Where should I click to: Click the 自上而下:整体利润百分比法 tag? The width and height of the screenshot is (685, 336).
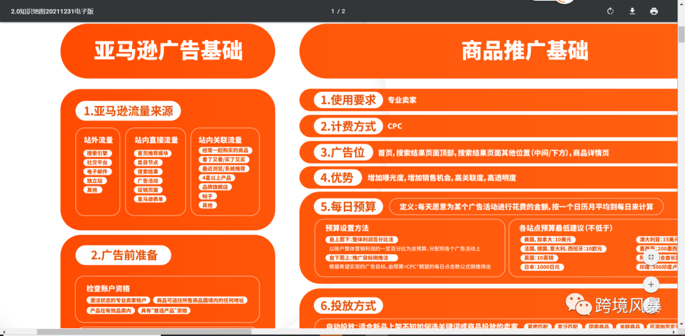tap(362, 240)
